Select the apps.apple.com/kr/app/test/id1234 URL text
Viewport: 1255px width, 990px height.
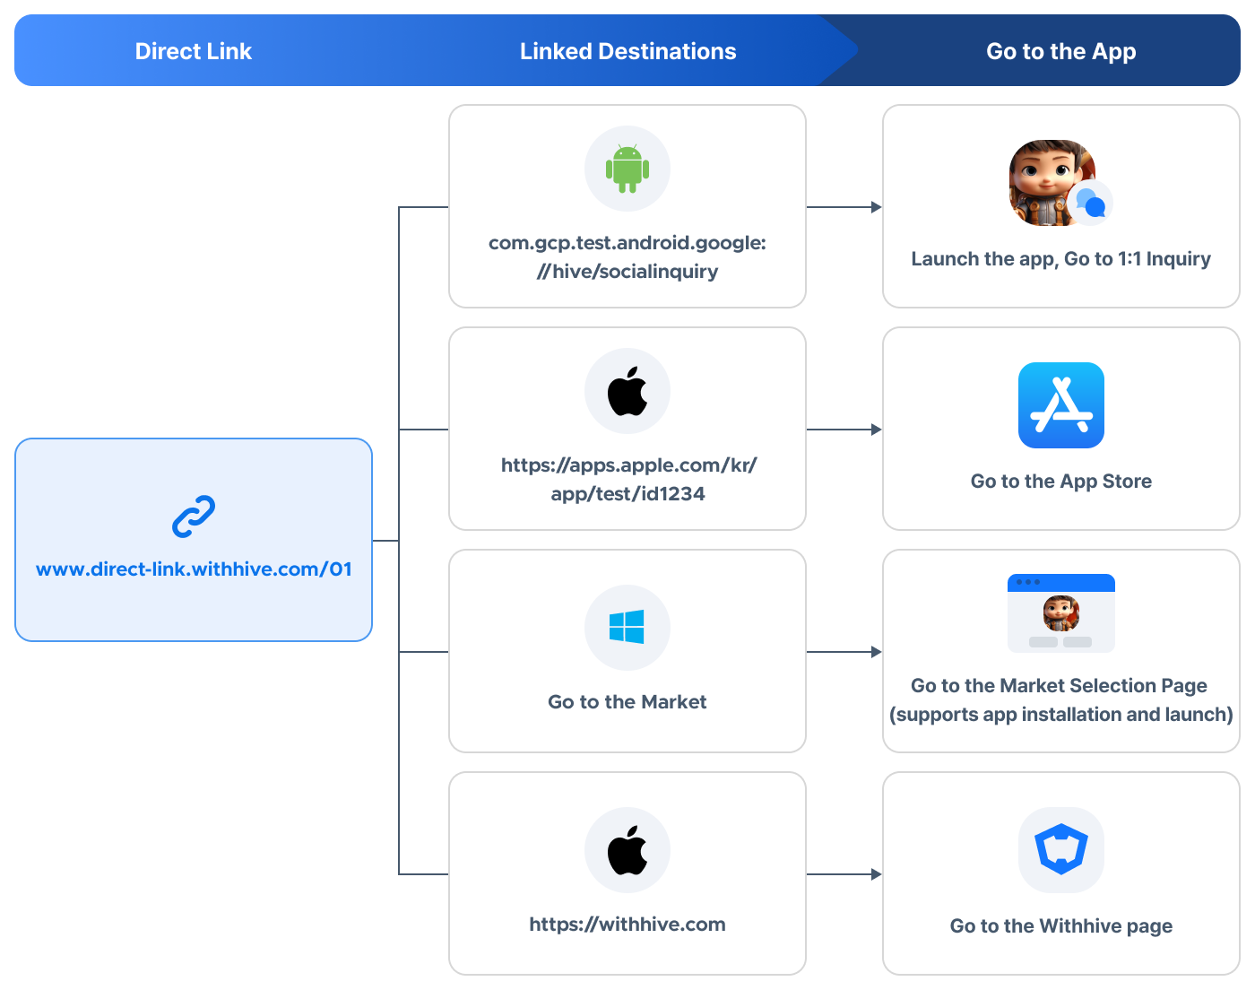[627, 480]
